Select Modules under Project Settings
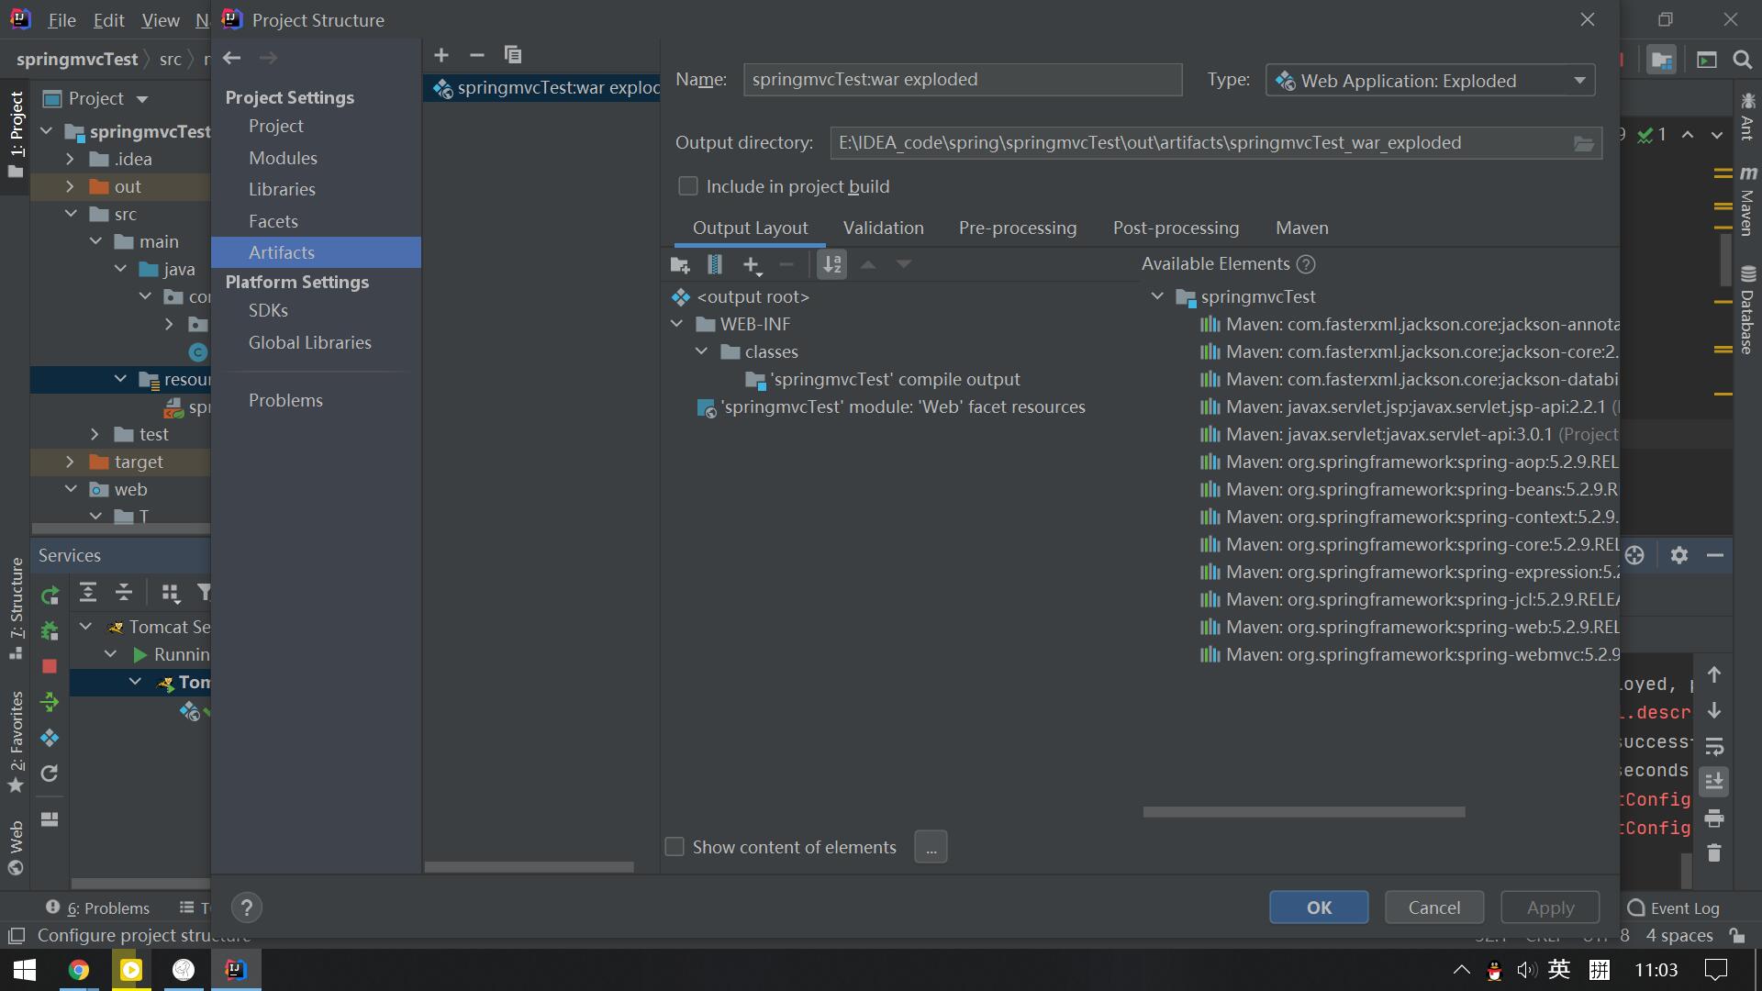This screenshot has height=991, width=1762. 283,158
